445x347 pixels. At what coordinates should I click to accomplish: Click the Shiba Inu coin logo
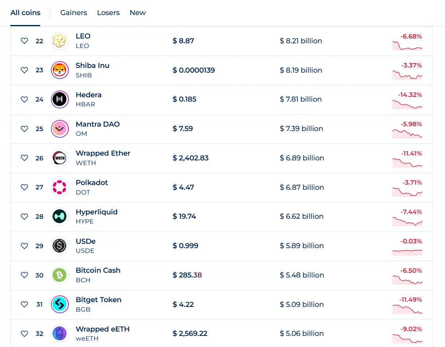coord(60,70)
